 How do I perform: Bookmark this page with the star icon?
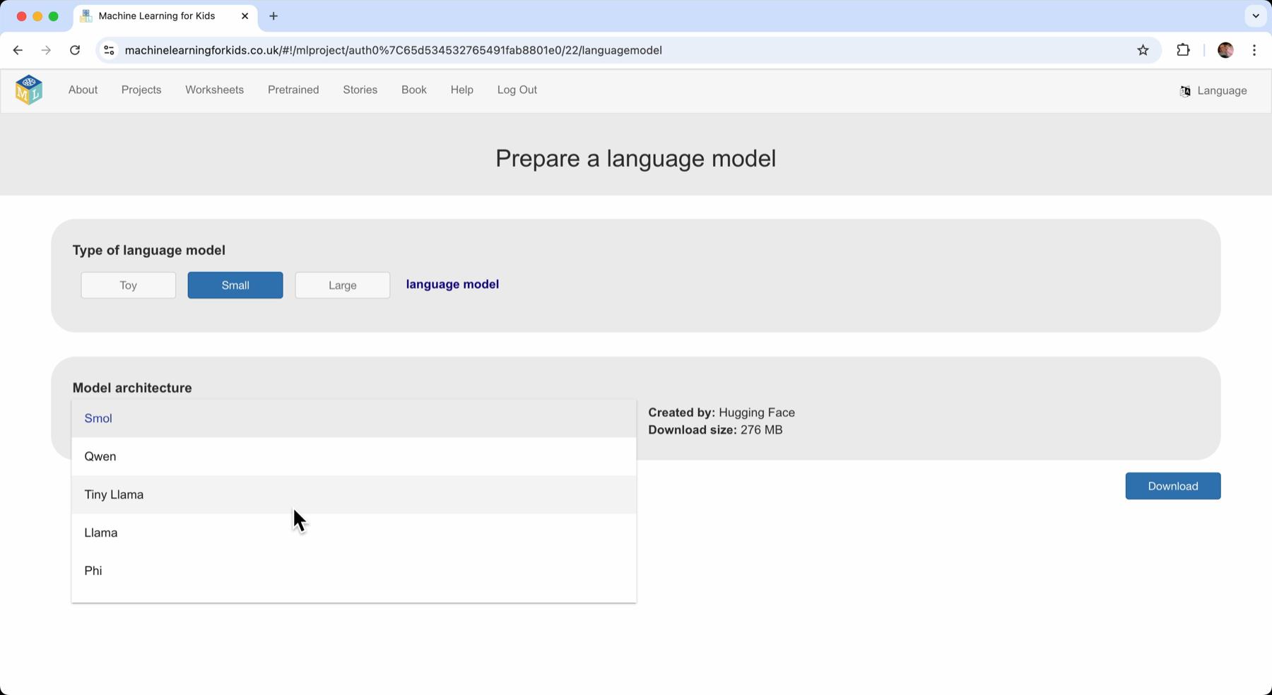(1143, 50)
